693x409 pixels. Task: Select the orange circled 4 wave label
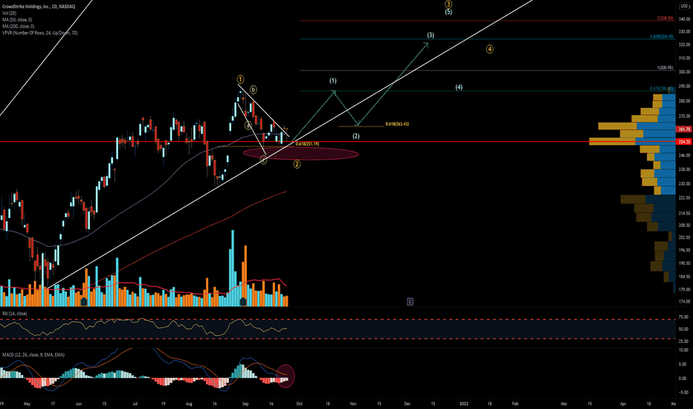tap(490, 49)
